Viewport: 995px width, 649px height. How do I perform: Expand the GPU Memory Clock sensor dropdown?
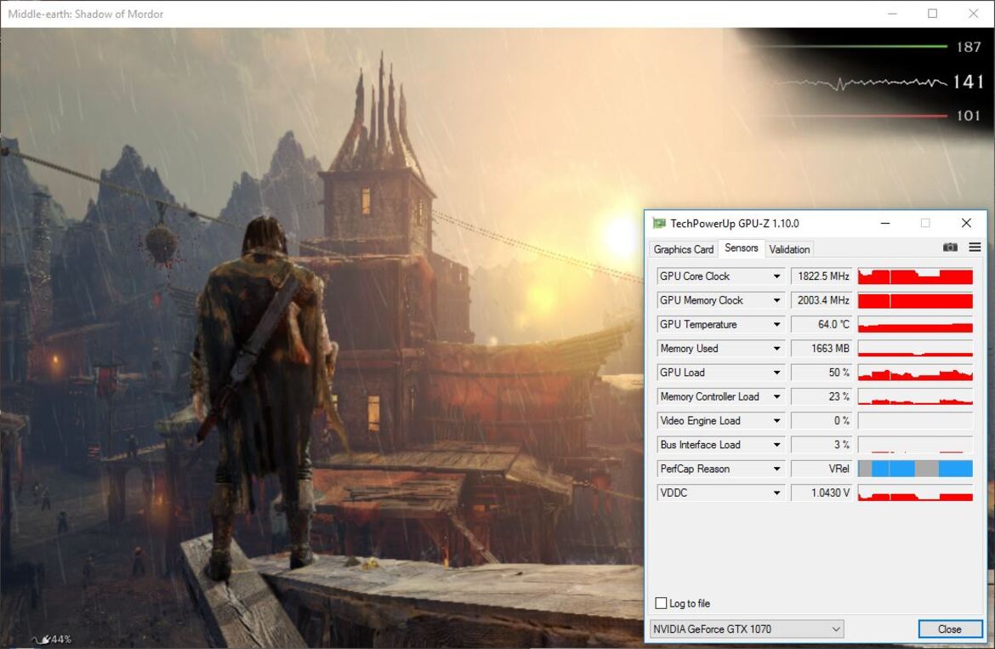pos(776,301)
